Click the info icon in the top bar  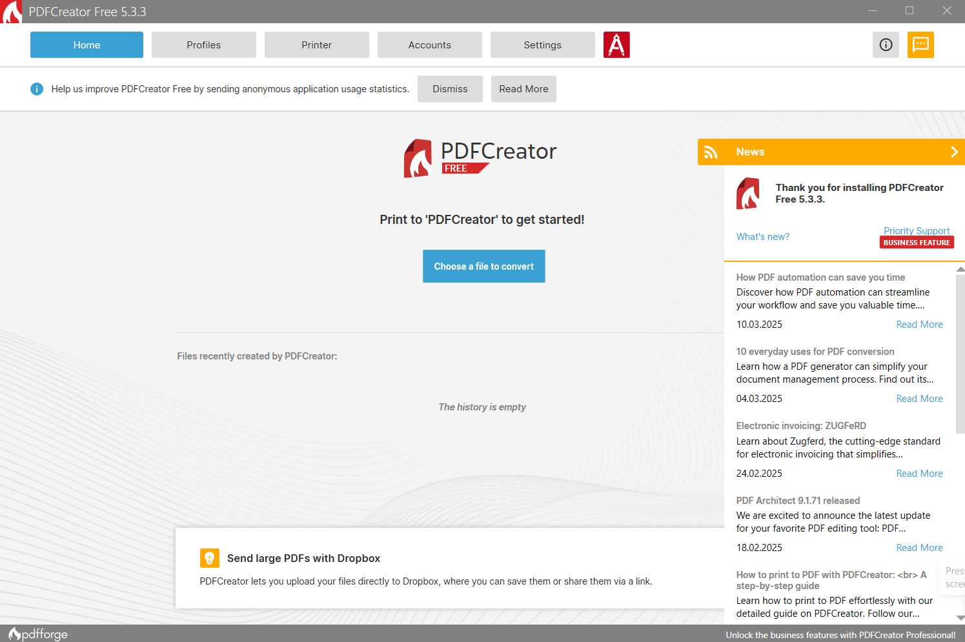point(886,45)
